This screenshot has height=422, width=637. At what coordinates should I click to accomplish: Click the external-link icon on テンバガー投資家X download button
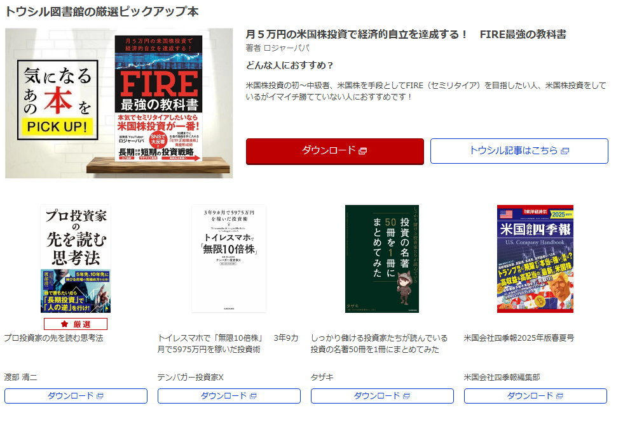253,396
